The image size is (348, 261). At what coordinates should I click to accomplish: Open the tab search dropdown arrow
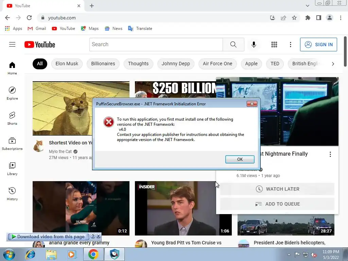click(307, 6)
